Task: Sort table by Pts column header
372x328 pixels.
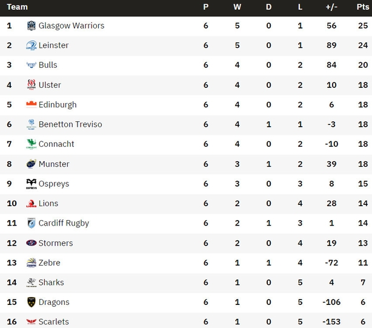Action: pyautogui.click(x=363, y=7)
